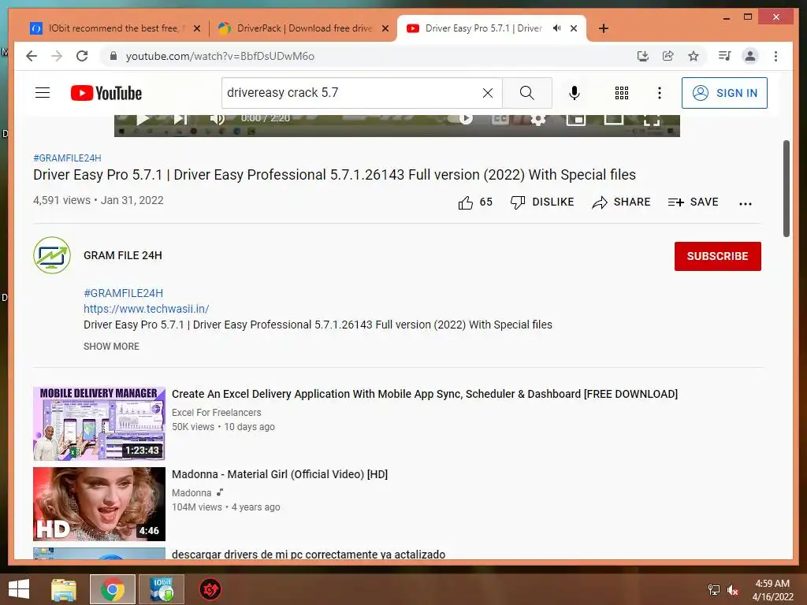This screenshot has width=807, height=605.
Task: Click the address bar URL
Action: 220,56
